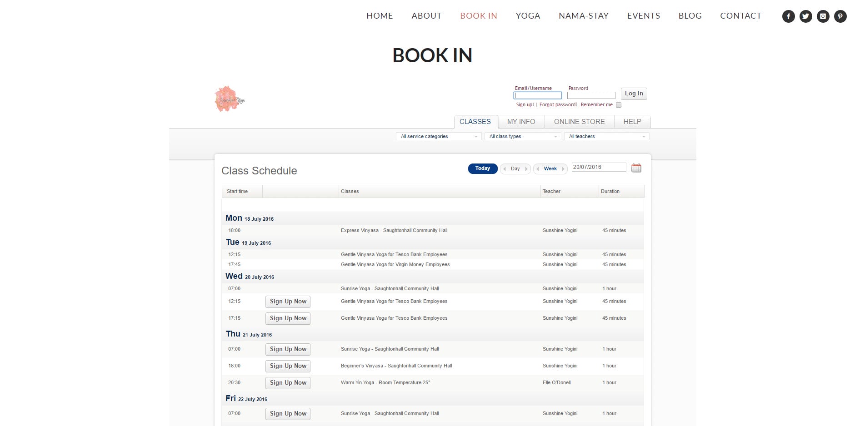
Task: Click the Log In button
Action: (634, 94)
